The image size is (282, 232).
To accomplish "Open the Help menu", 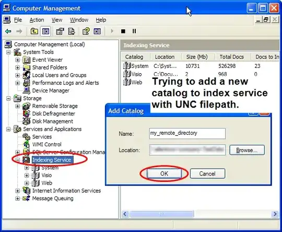I will [x=101, y=20].
